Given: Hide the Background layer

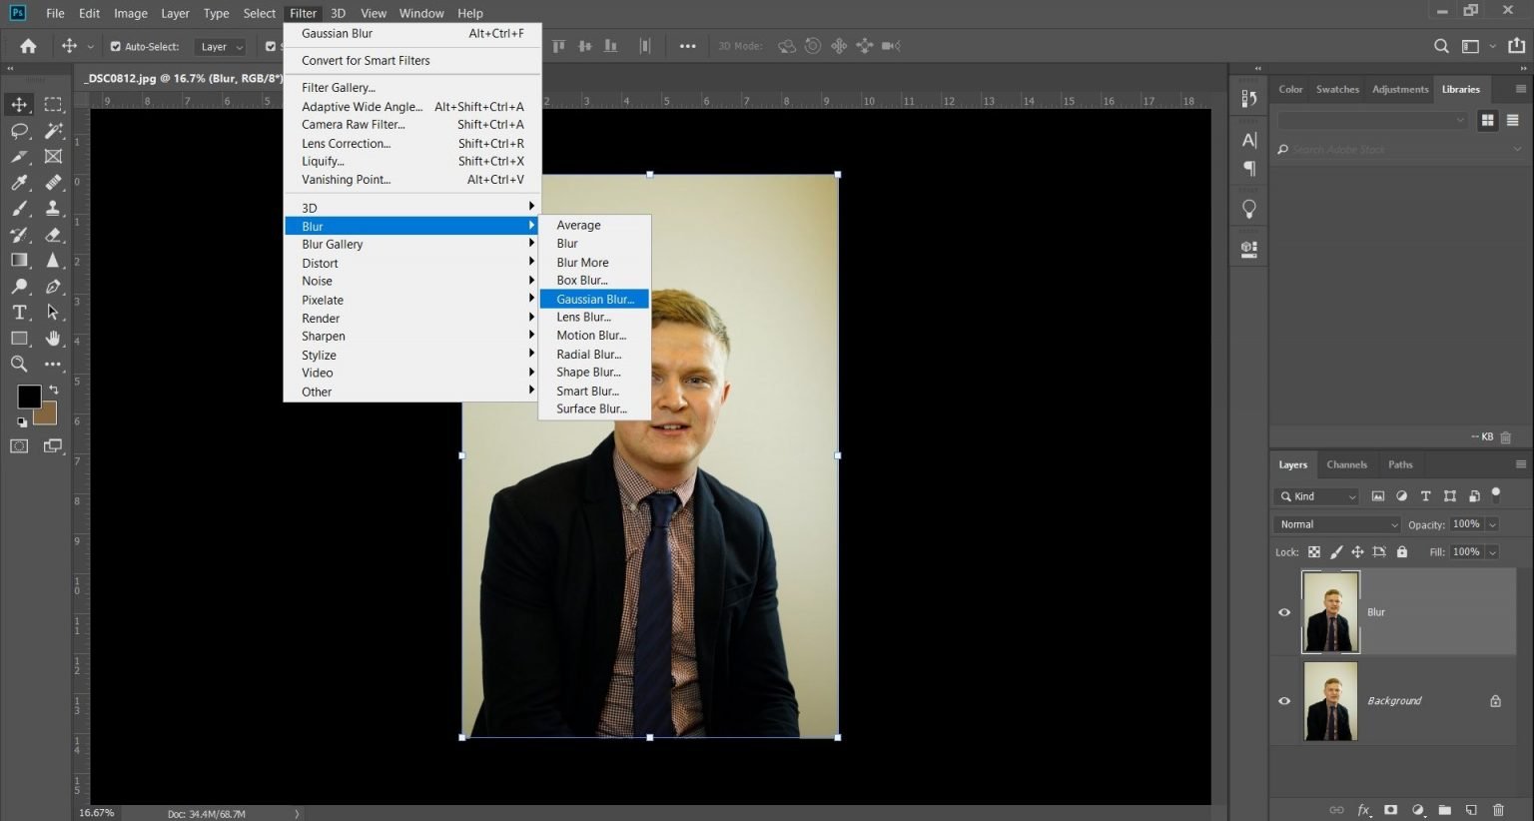Looking at the screenshot, I should point(1284,700).
